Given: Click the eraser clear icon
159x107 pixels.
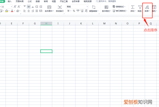Looking at the screenshot, I should [17, 11].
